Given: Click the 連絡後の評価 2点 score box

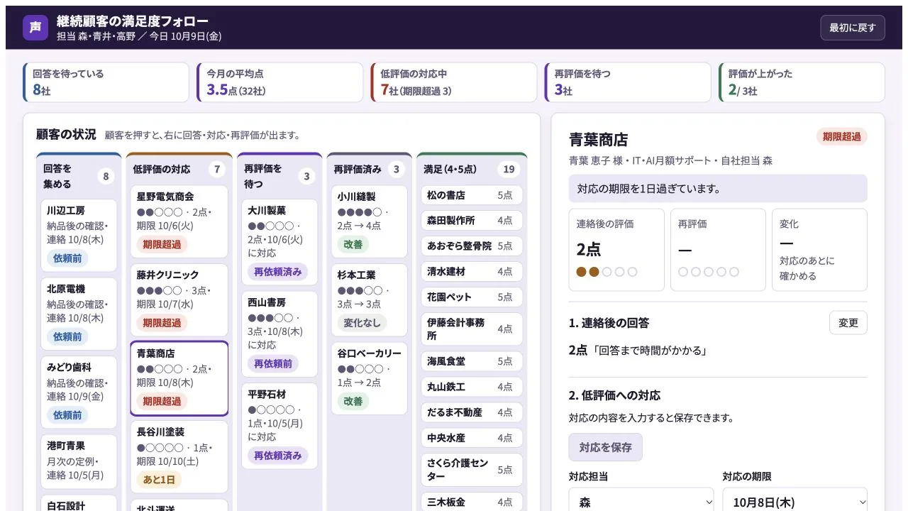Looking at the screenshot, I should click(616, 250).
